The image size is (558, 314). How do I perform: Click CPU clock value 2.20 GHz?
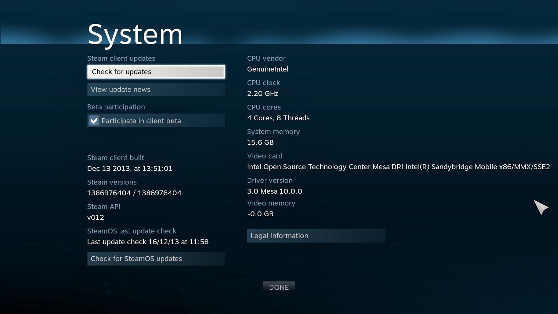pyautogui.click(x=263, y=93)
